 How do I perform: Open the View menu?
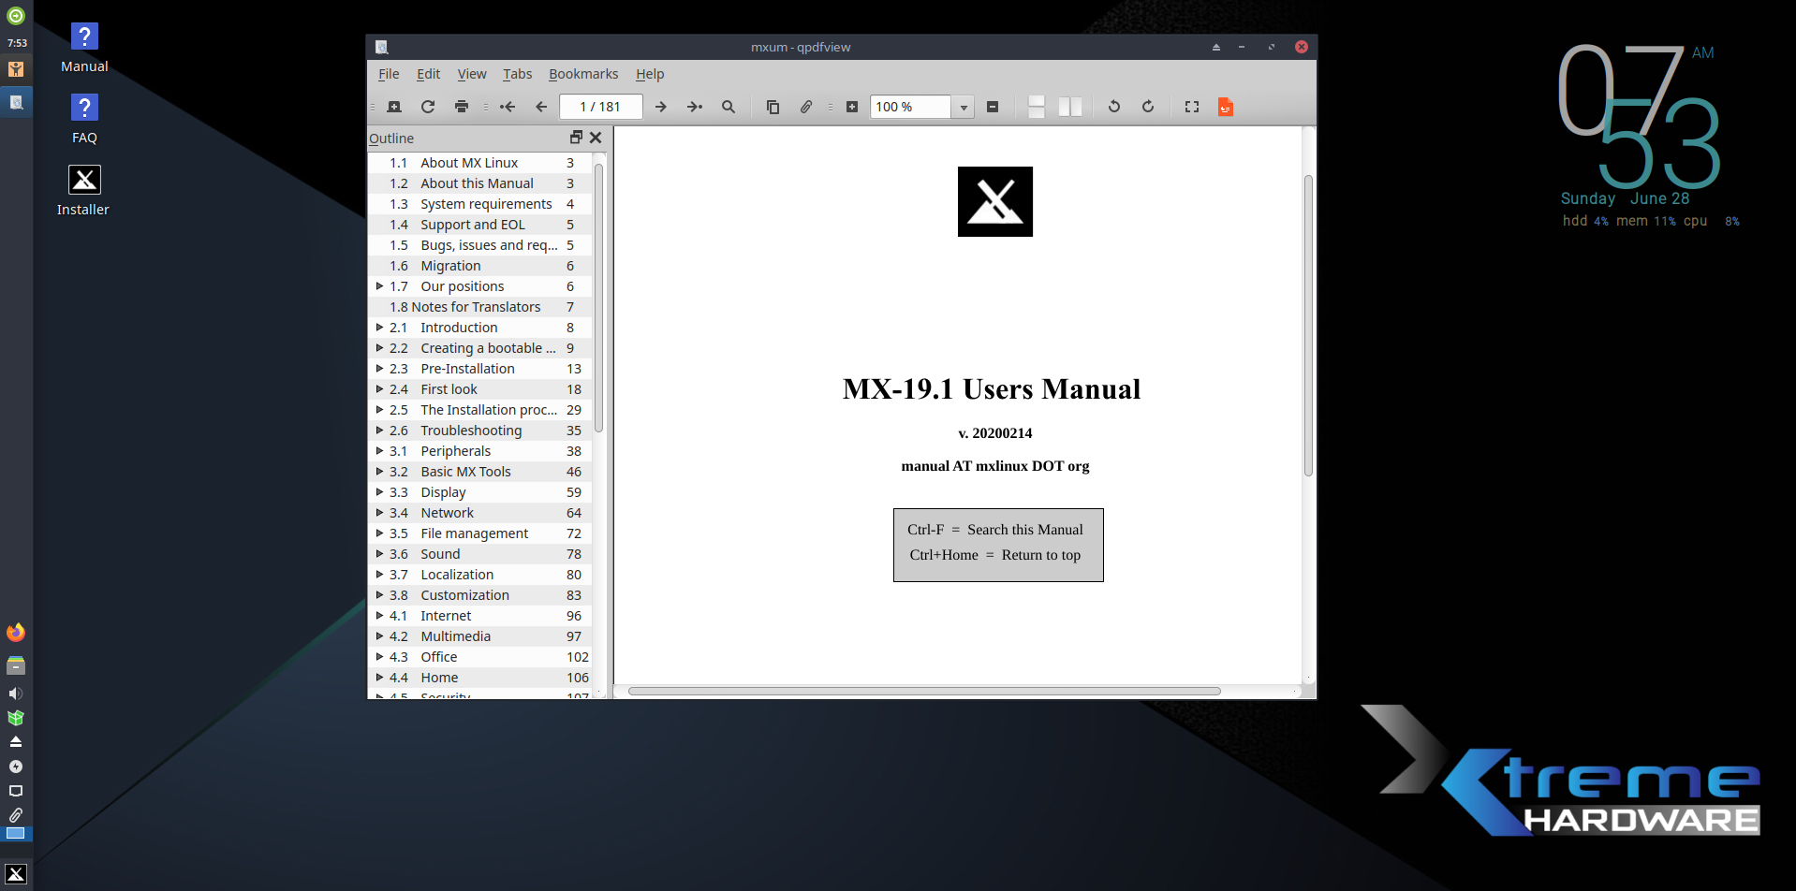[471, 74]
